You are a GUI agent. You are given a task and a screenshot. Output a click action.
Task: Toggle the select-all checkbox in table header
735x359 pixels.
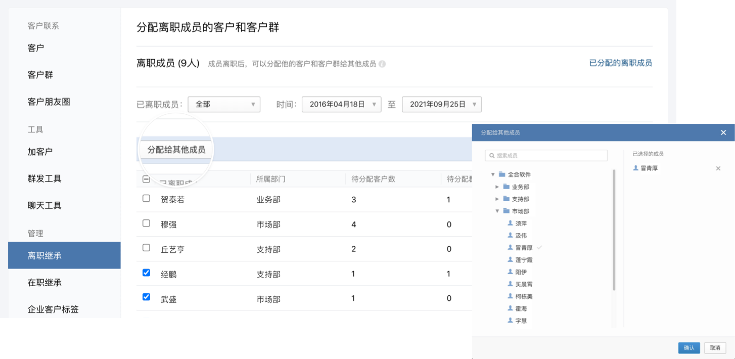[x=146, y=179]
